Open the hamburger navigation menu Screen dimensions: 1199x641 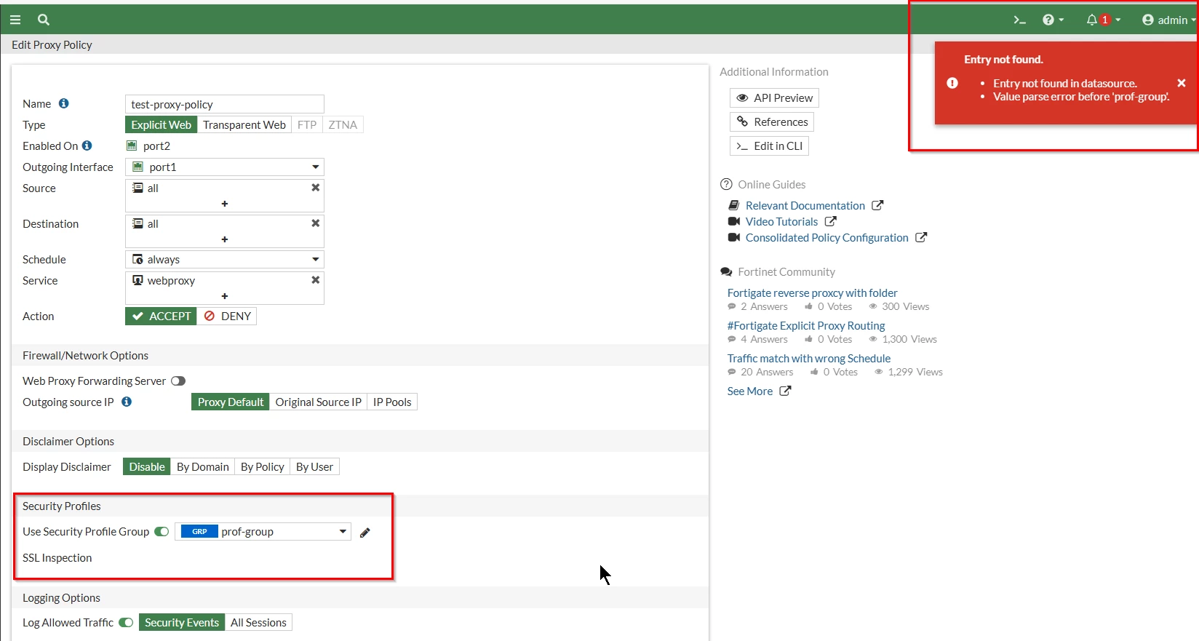click(x=15, y=20)
